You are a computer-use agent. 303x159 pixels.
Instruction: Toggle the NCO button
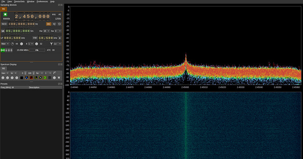click(4, 24)
